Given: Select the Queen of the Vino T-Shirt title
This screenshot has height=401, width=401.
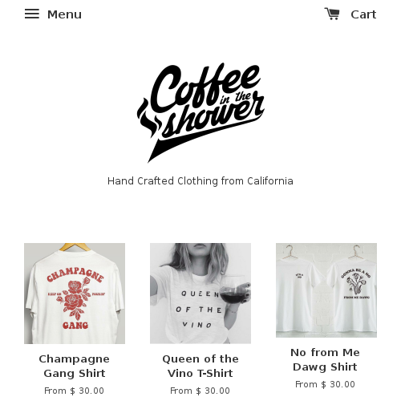Looking at the screenshot, I should (200, 366).
